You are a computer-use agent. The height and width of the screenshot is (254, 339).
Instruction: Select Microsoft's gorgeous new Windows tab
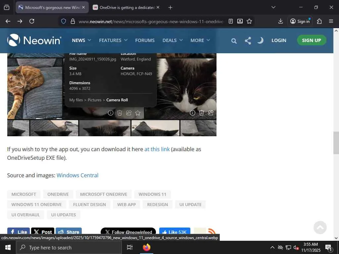52,8
